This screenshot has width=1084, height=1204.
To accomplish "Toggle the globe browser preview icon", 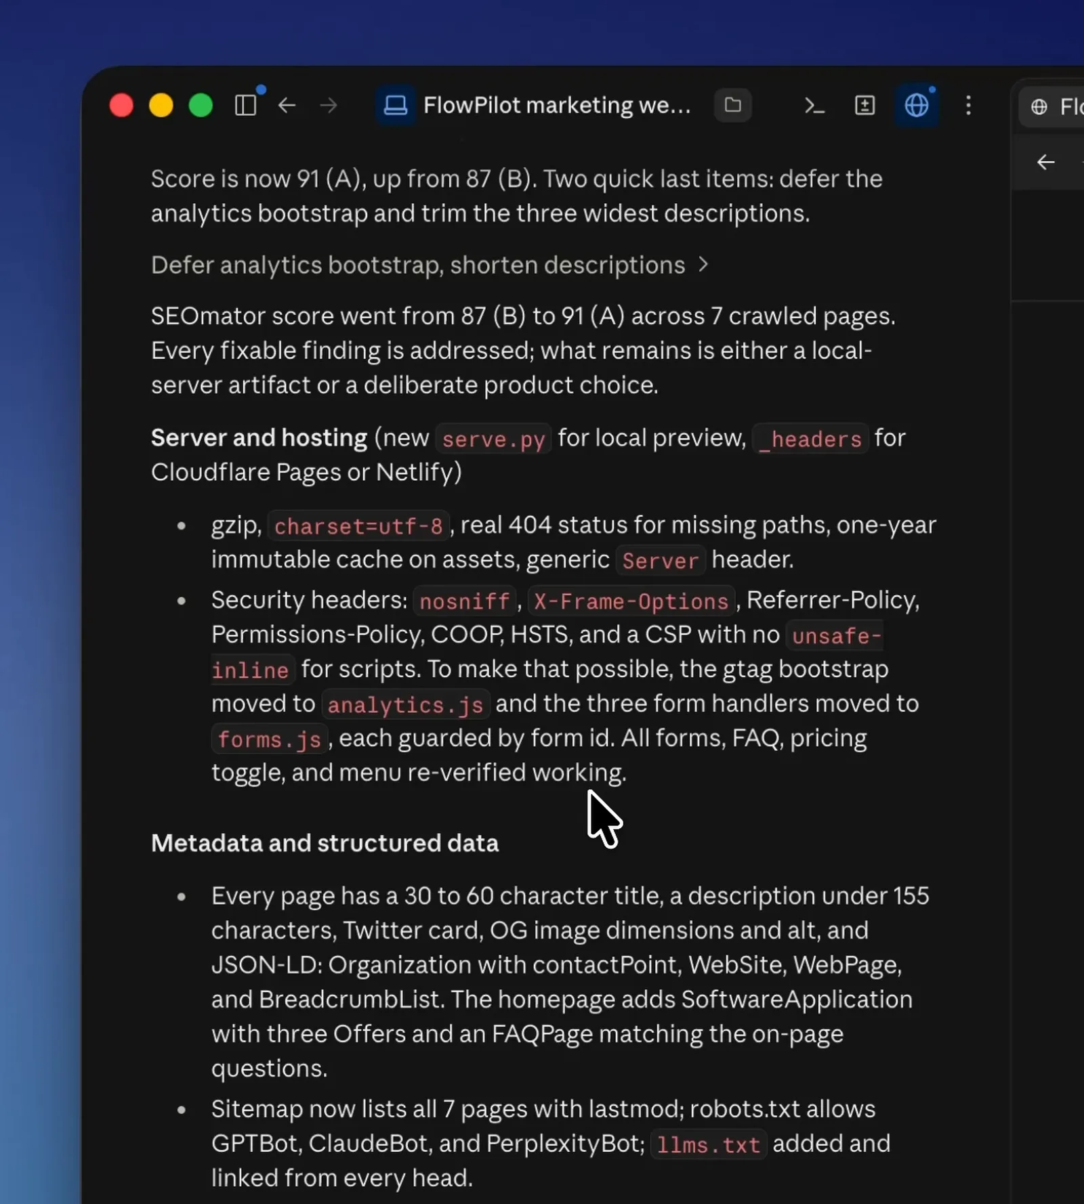I will (x=917, y=105).
